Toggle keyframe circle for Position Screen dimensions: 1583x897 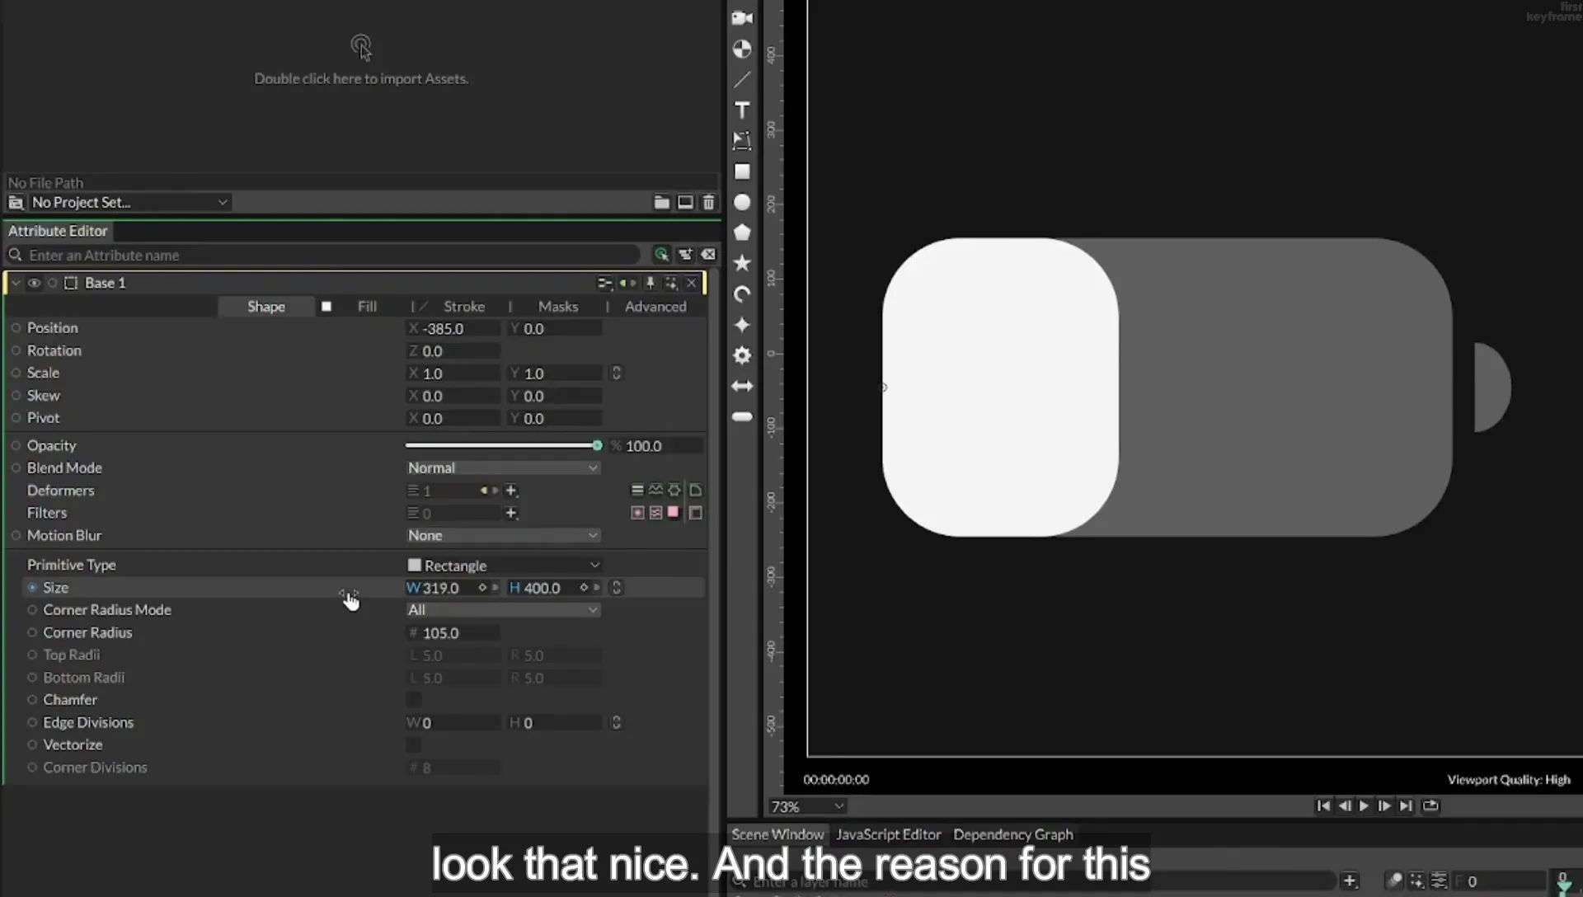[16, 328]
